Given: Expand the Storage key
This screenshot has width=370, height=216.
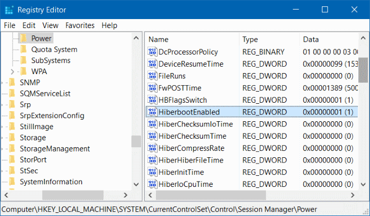Looking at the screenshot, I should tap(2, 138).
